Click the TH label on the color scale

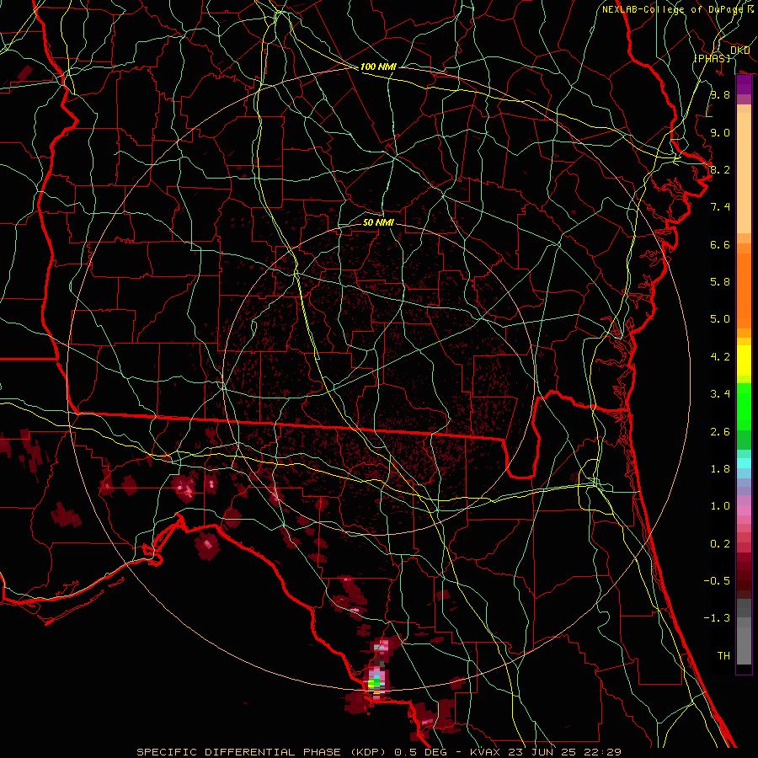[x=723, y=656]
